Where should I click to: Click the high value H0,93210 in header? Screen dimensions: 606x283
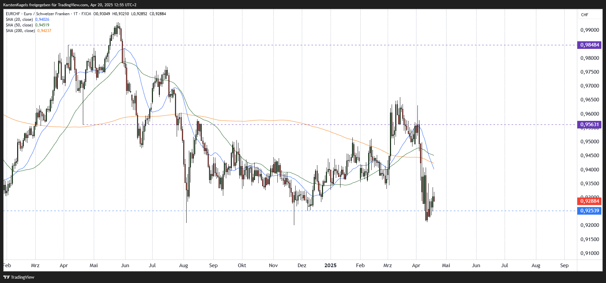pos(121,14)
